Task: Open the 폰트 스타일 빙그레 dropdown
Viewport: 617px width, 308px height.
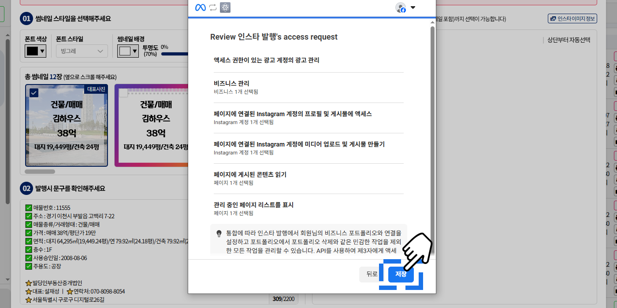Action: (82, 51)
